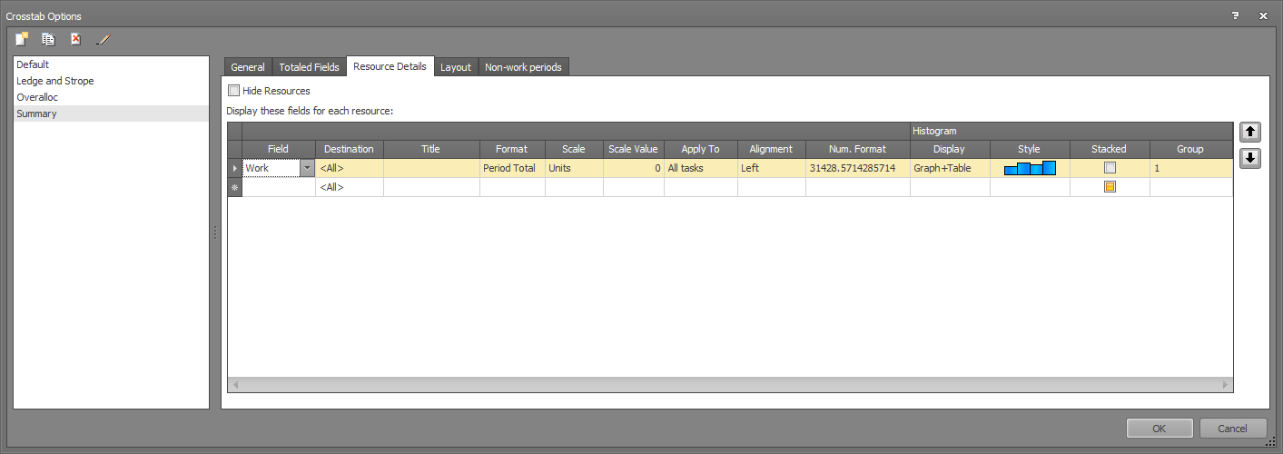The width and height of the screenshot is (1283, 454).
Task: Click the OK button
Action: pyautogui.click(x=1160, y=429)
